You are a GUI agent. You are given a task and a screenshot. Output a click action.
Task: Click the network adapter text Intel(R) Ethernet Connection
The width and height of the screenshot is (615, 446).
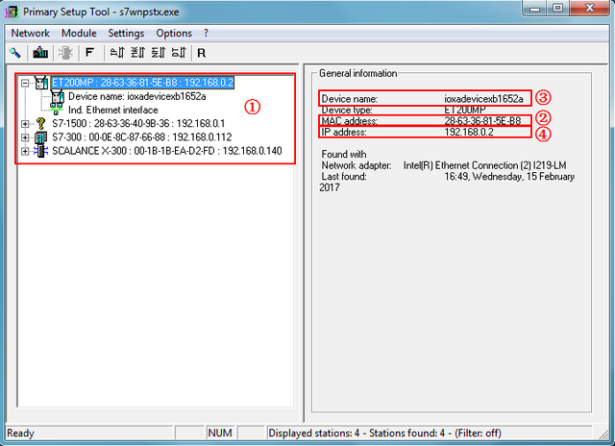[484, 165]
